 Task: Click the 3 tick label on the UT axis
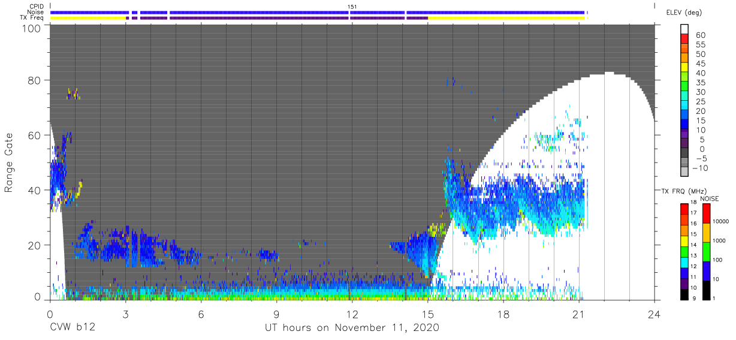(125, 312)
